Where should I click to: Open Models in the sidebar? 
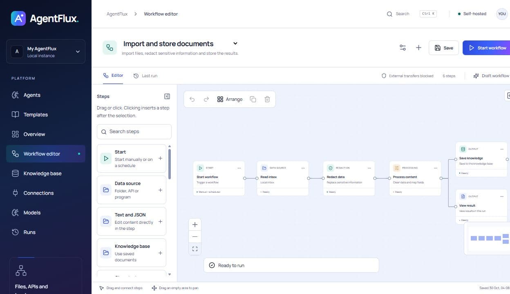point(46,213)
